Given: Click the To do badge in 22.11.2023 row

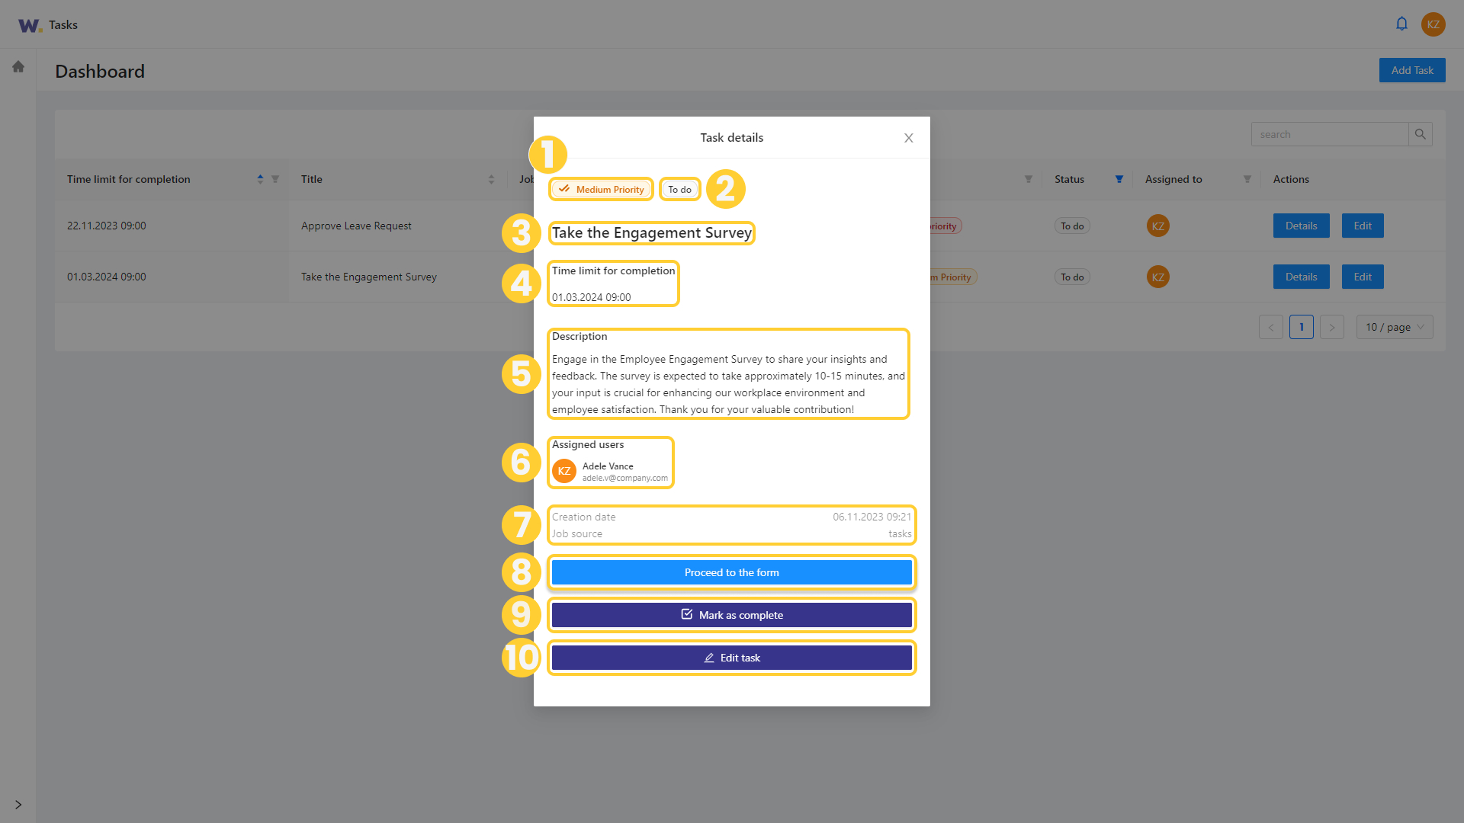Looking at the screenshot, I should [1072, 226].
